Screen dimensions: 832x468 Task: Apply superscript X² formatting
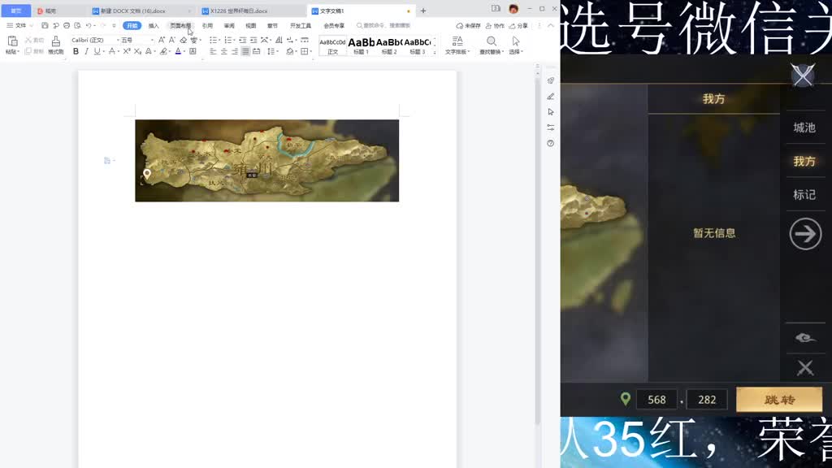point(126,51)
